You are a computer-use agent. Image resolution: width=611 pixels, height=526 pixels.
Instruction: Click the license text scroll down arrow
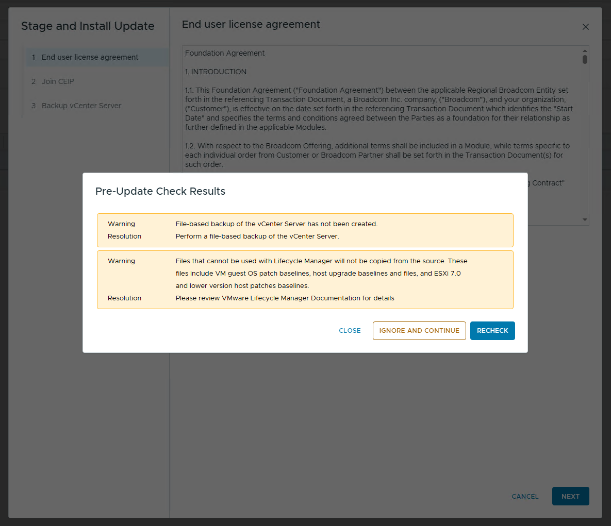pyautogui.click(x=585, y=220)
